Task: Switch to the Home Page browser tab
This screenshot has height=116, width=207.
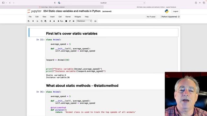Action: (x=52, y=7)
